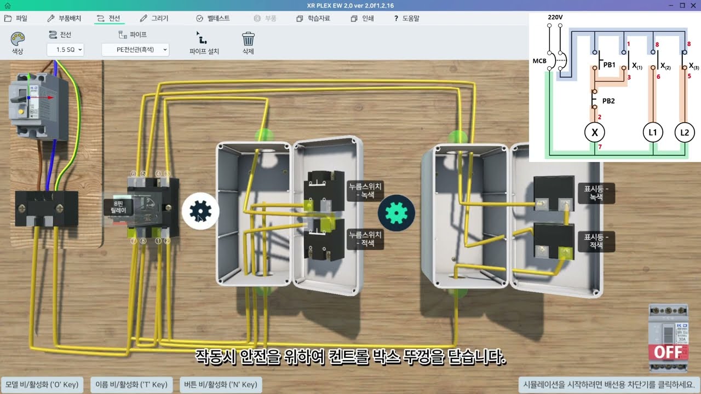Toggle 모델 비/활성화 ('O' Key) button

pos(42,385)
